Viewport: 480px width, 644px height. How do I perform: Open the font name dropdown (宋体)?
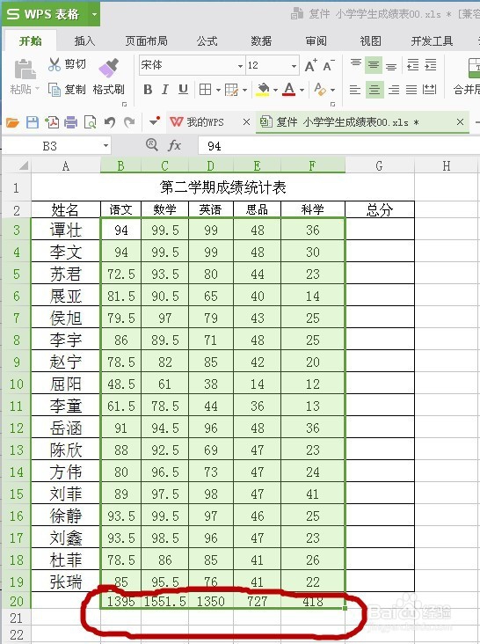pyautogui.click(x=240, y=66)
